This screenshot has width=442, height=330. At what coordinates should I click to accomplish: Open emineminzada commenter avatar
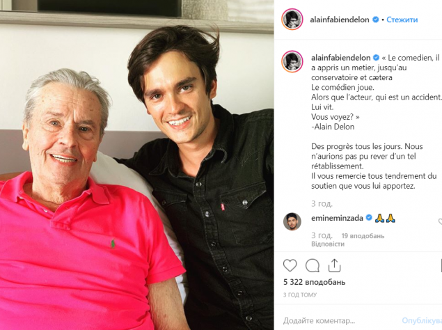[x=292, y=221]
